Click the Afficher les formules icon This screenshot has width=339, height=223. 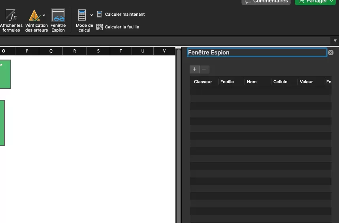click(11, 15)
